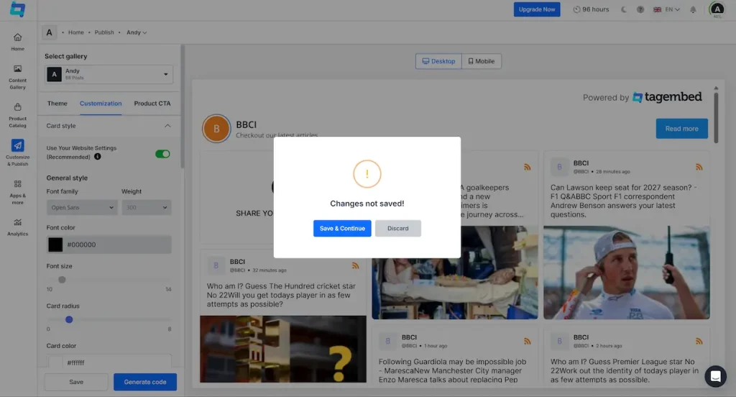
Task: Select the Mobile preview tab
Action: tap(482, 61)
